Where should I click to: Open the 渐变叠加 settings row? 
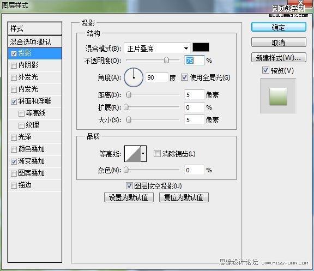pyautogui.click(x=35, y=161)
